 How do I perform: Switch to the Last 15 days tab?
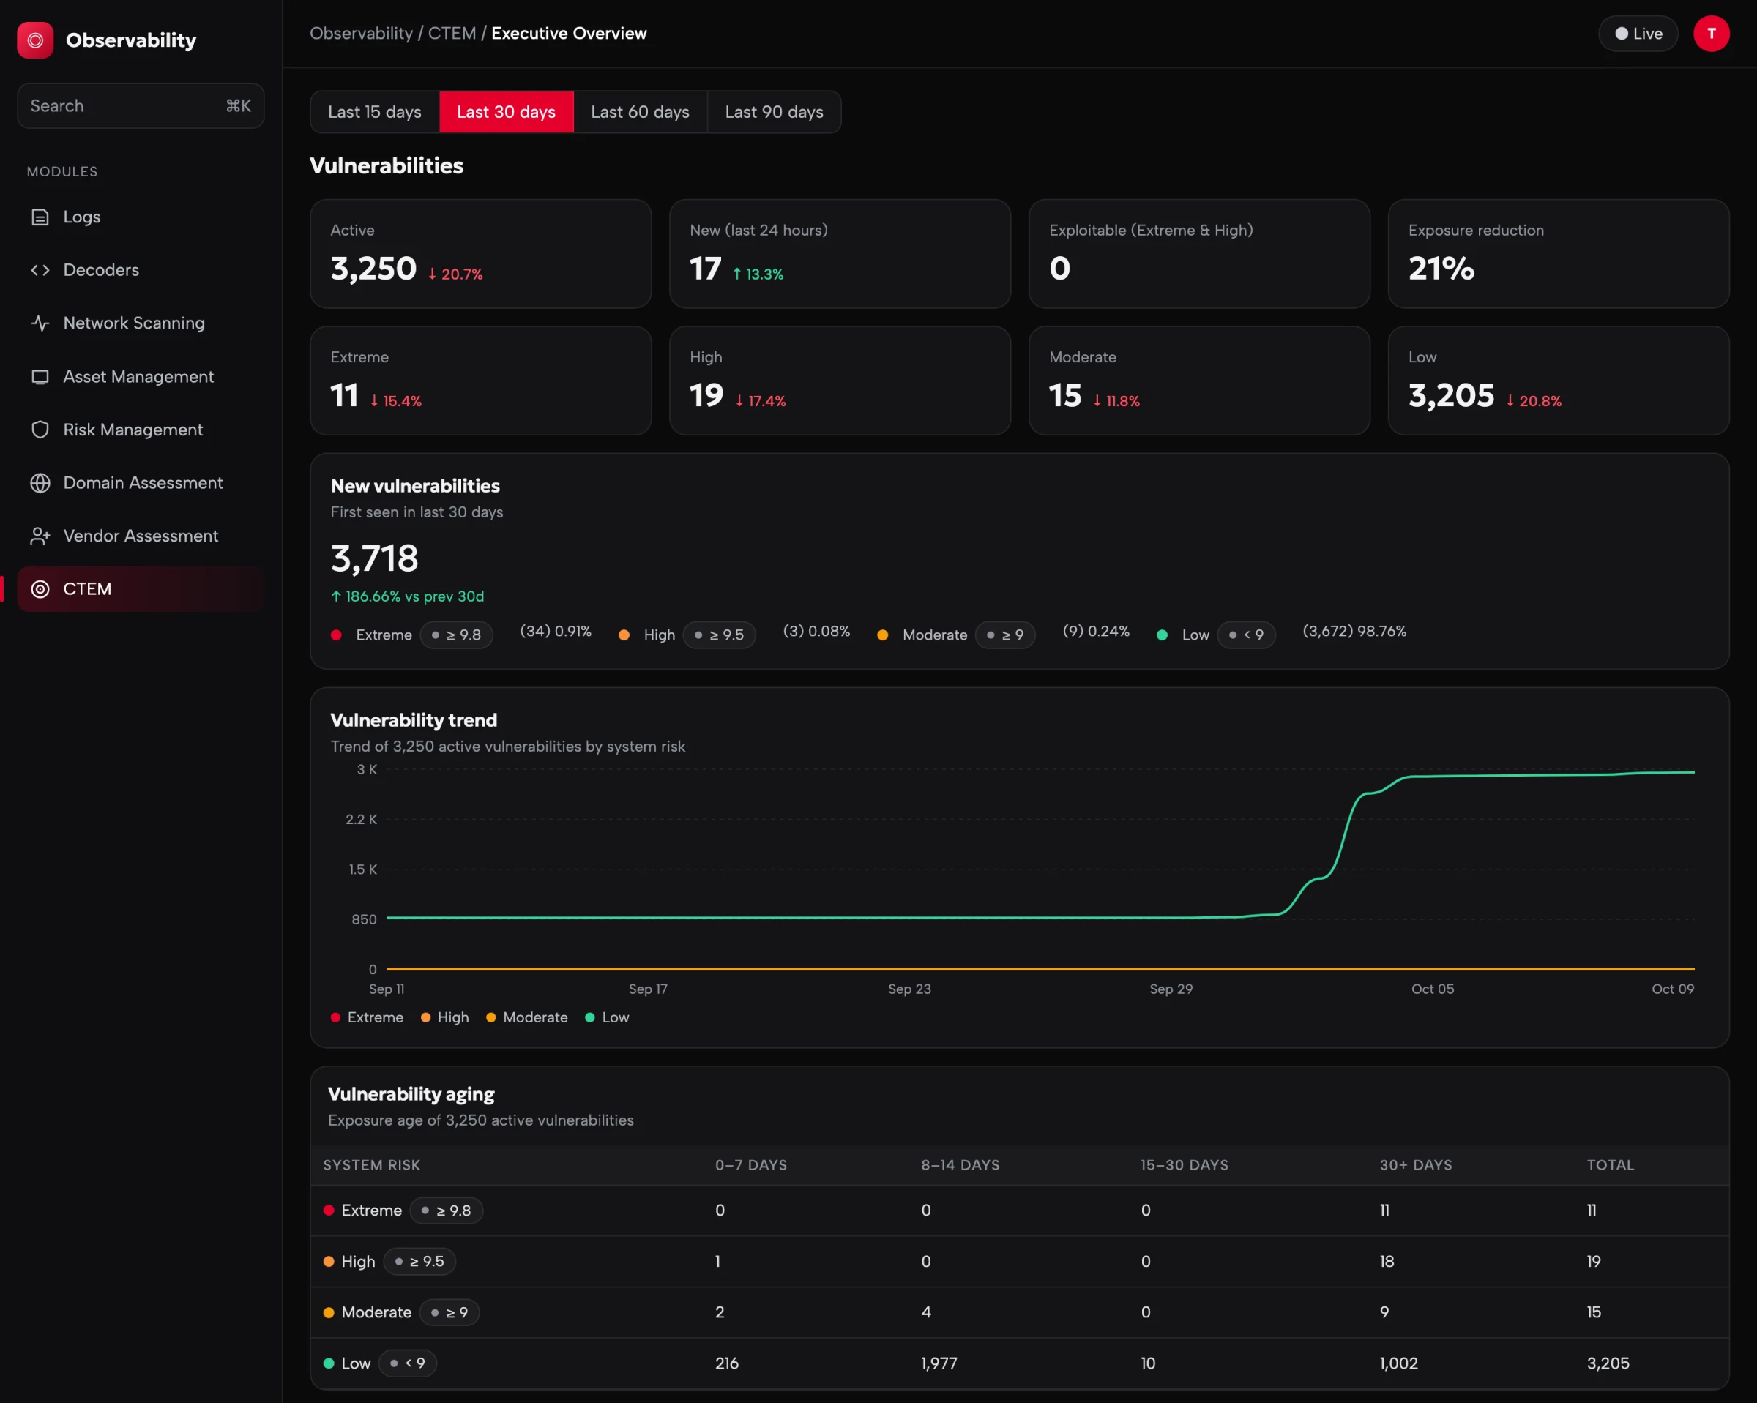tap(375, 112)
